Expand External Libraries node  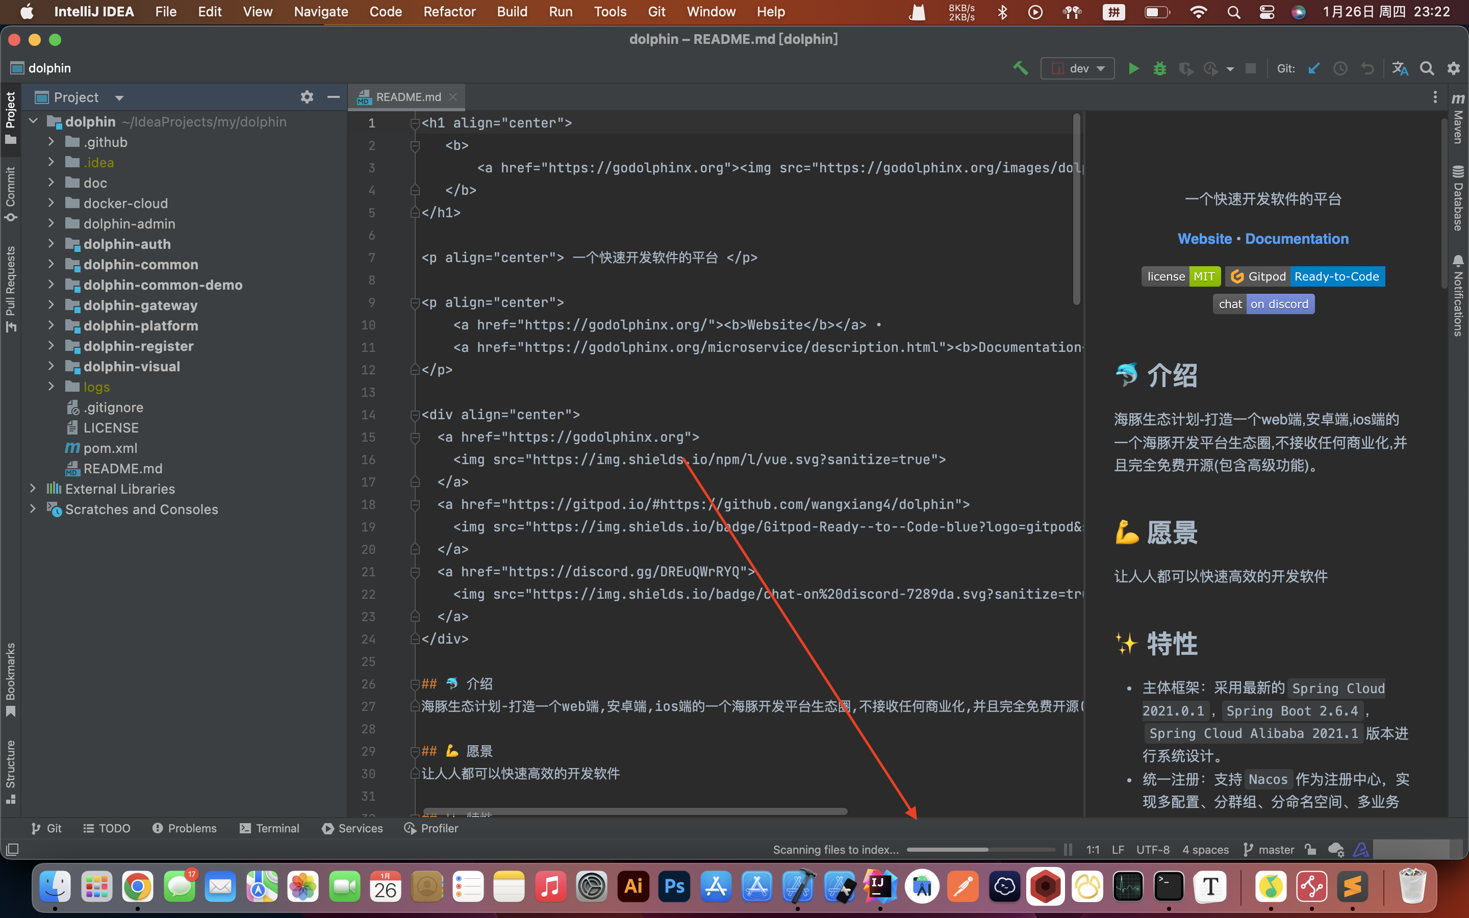coord(33,488)
